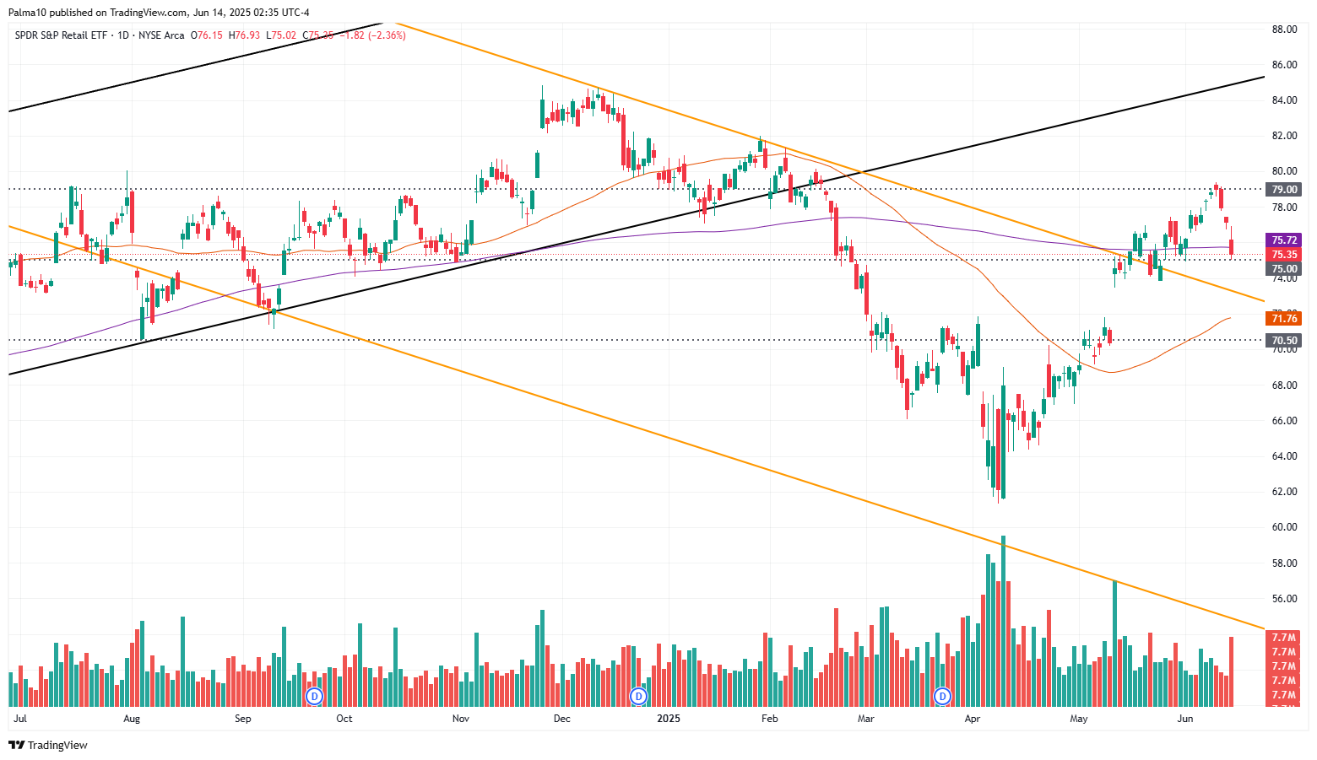The image size is (1317, 760).
Task: Click the 60.00 price axis value
Action: pos(1284,527)
